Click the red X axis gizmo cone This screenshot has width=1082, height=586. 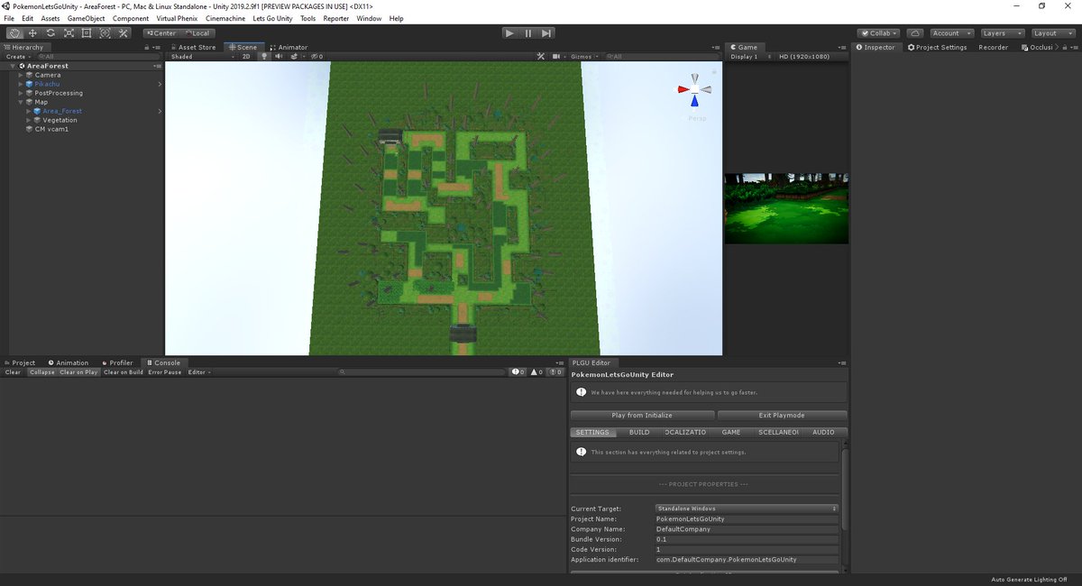683,89
